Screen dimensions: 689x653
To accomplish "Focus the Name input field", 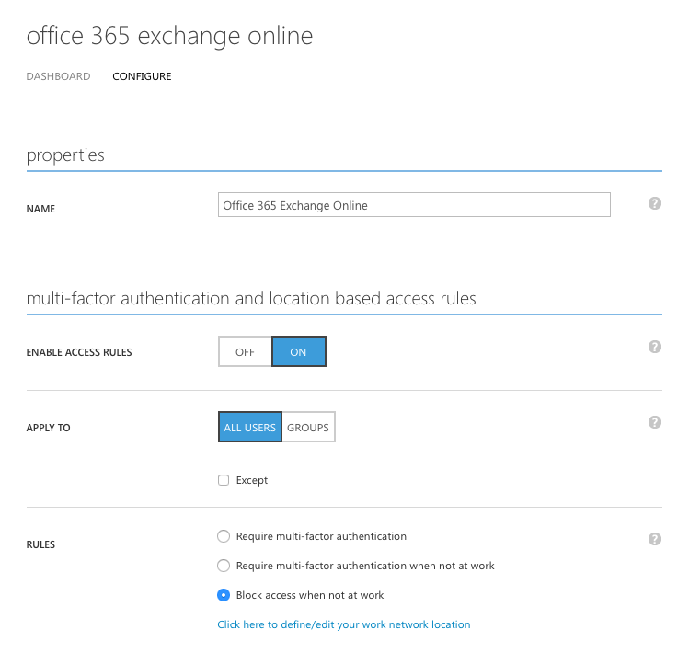I will click(414, 205).
